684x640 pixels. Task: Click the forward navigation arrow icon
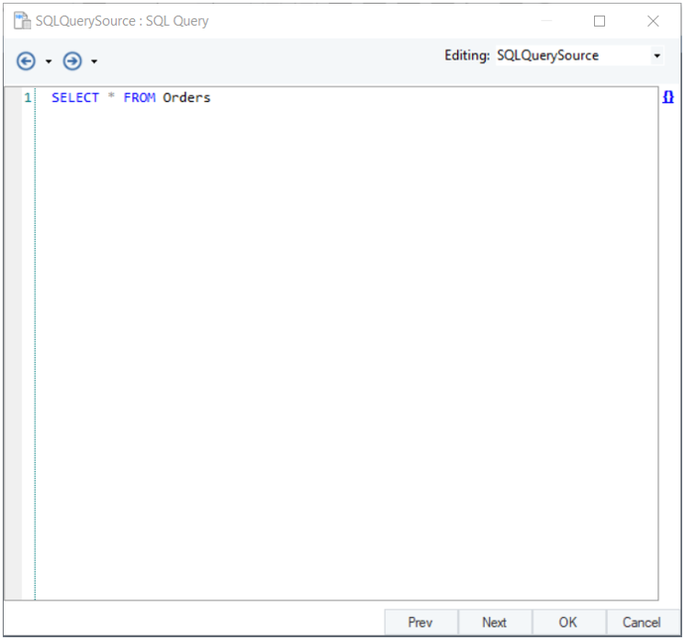(73, 62)
